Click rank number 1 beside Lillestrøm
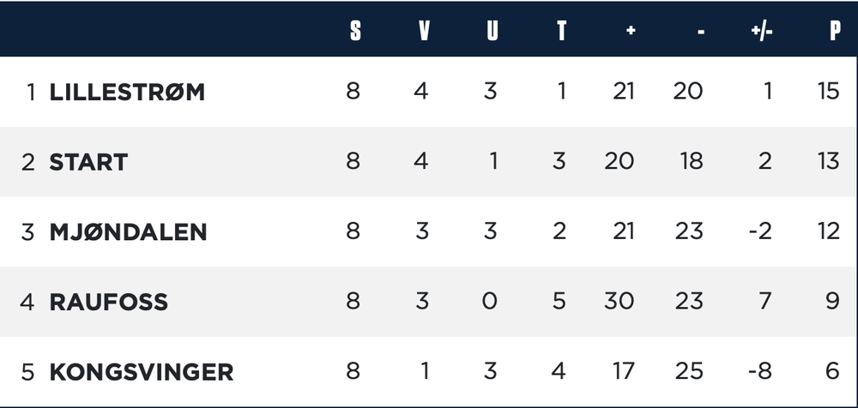 (31, 92)
